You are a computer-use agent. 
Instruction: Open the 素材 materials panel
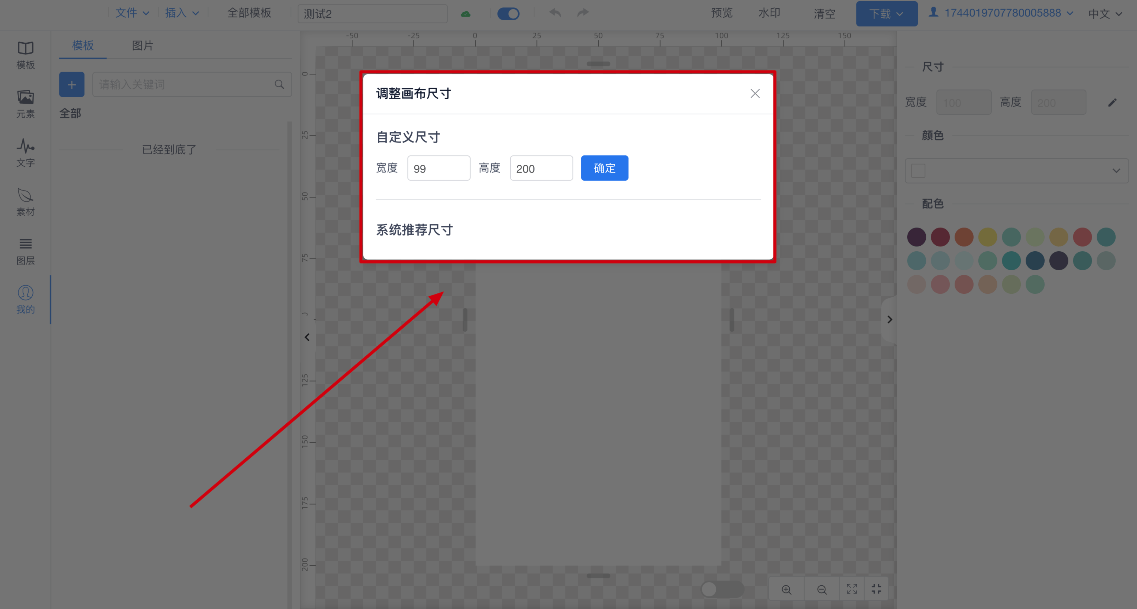coord(25,202)
